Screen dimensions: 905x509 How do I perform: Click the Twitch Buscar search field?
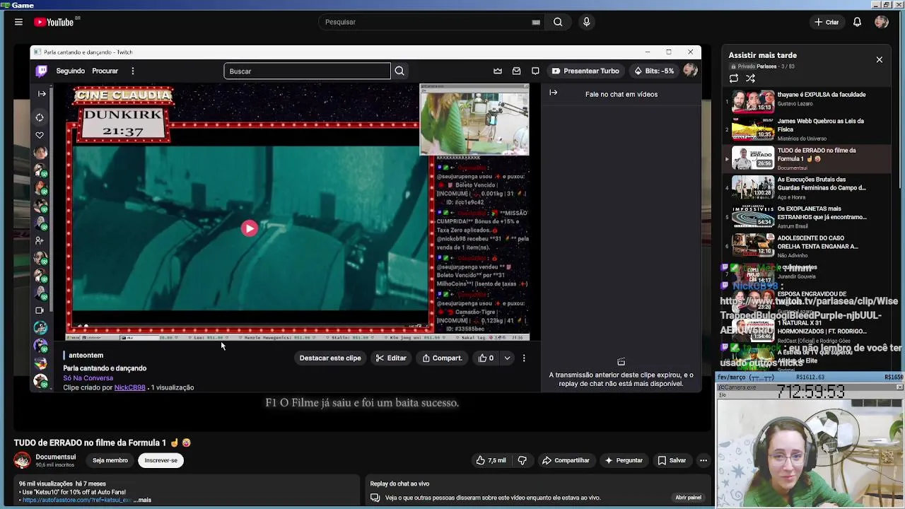[x=308, y=71]
